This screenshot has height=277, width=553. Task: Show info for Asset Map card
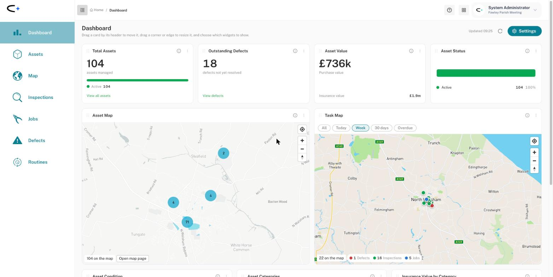(x=295, y=116)
